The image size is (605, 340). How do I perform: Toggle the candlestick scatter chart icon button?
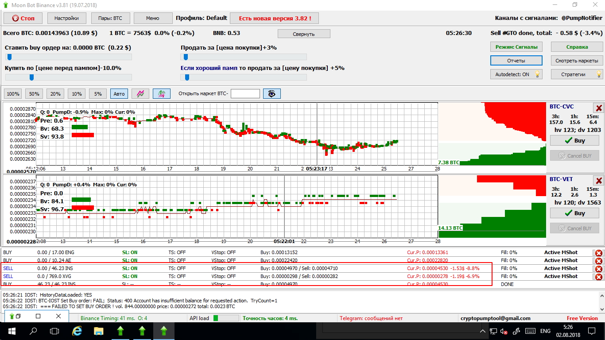(162, 93)
